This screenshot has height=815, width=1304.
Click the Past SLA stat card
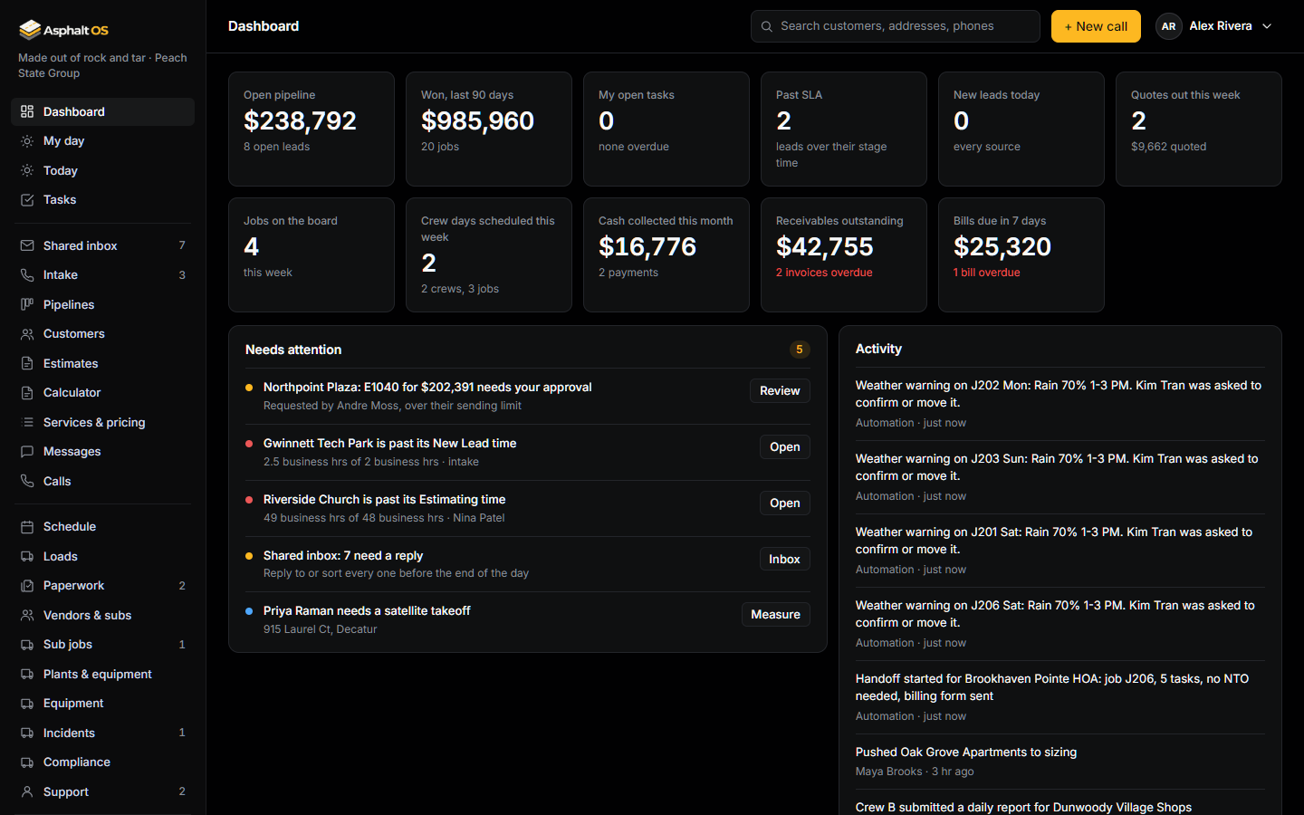[x=844, y=129]
